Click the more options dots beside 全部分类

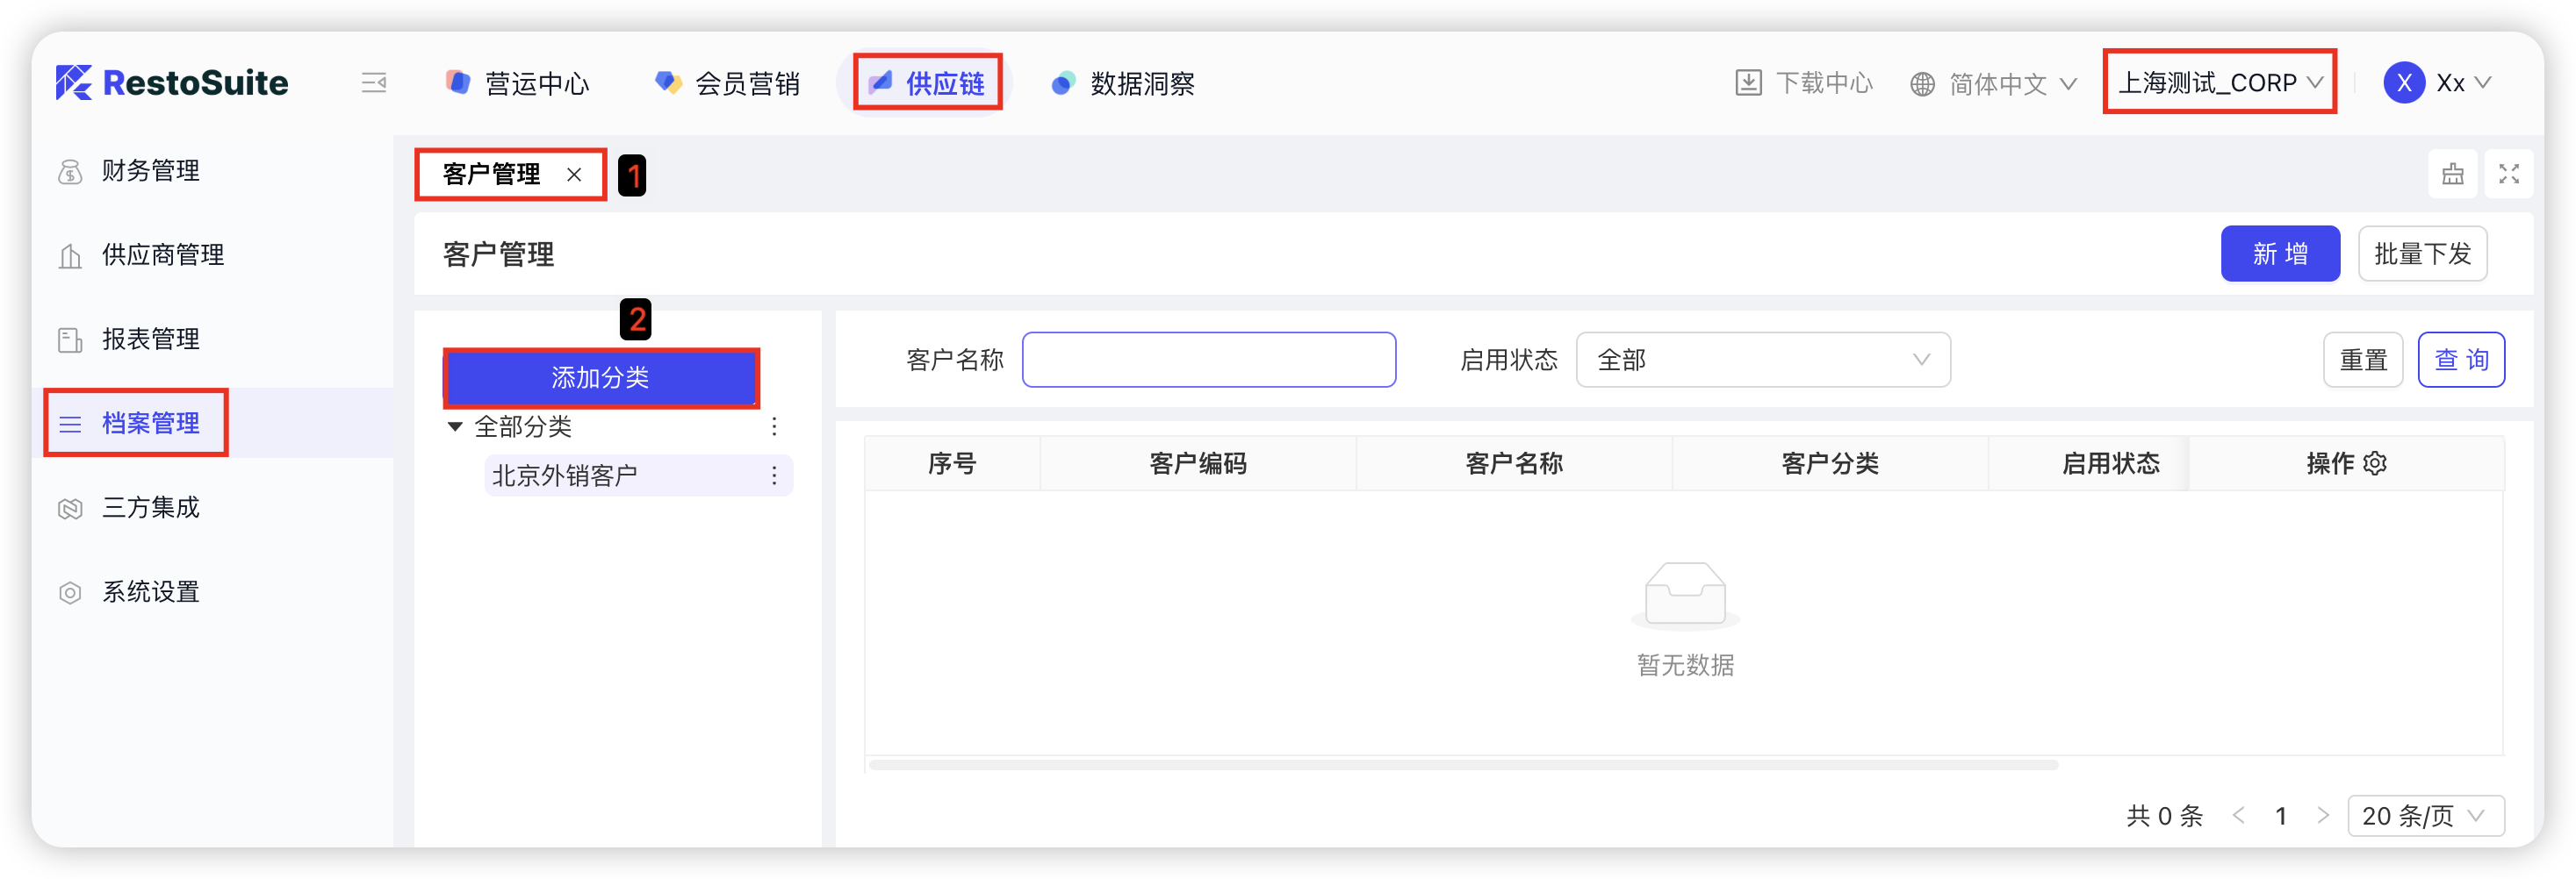[774, 426]
